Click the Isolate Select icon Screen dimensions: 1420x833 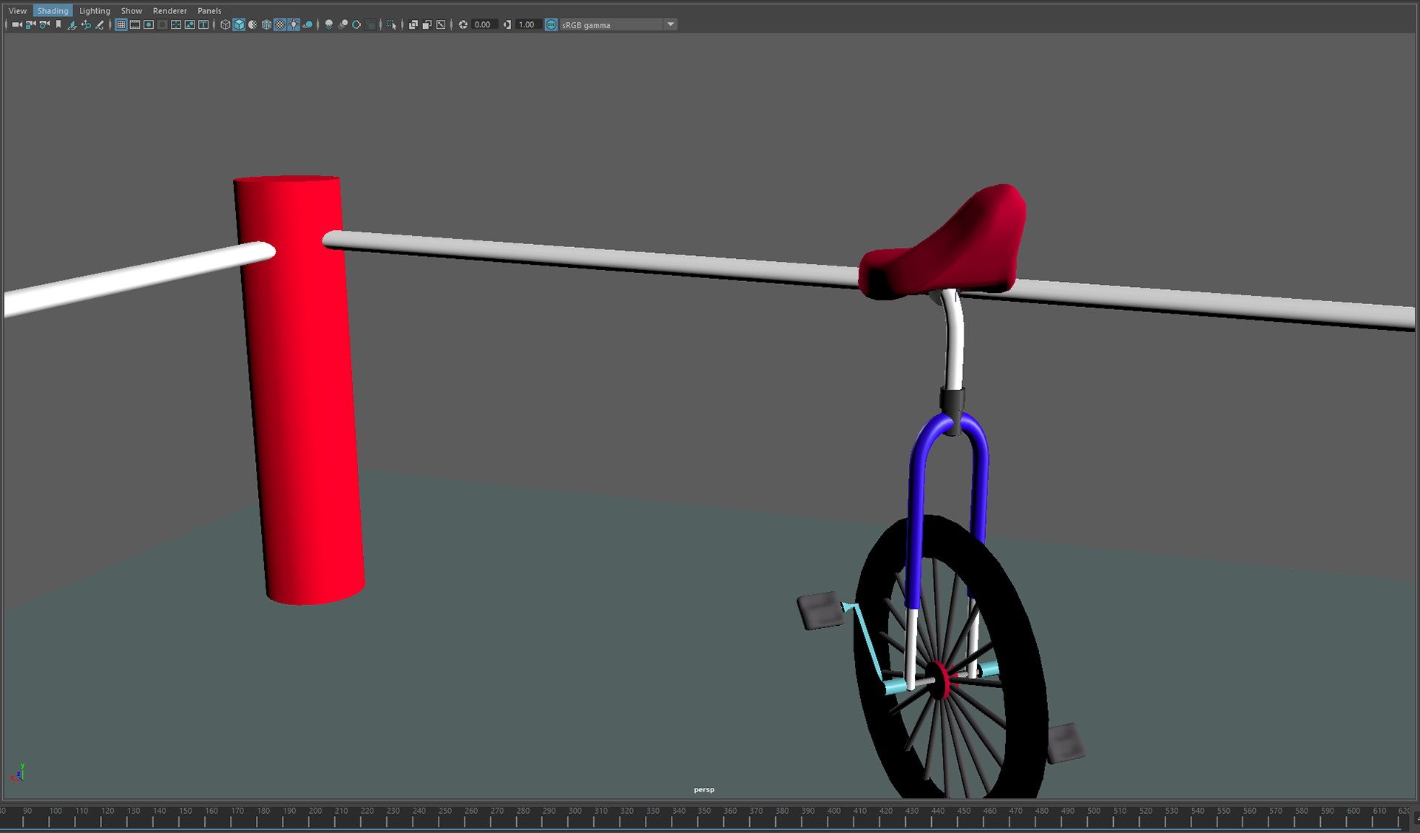[392, 24]
